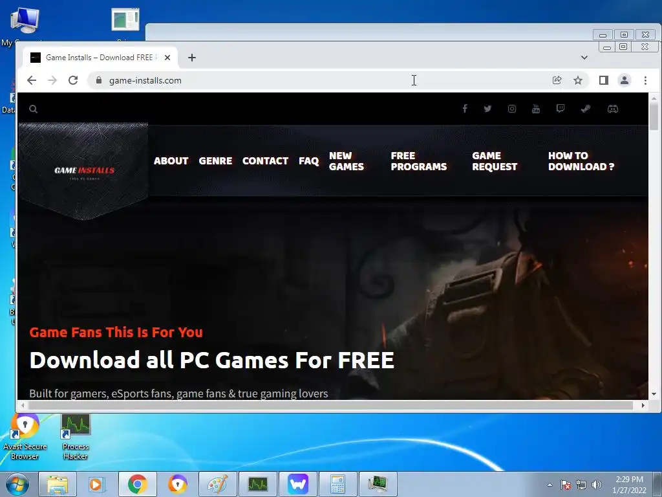
Task: Click the horizontal scrollbar left arrow
Action: pyautogui.click(x=23, y=405)
